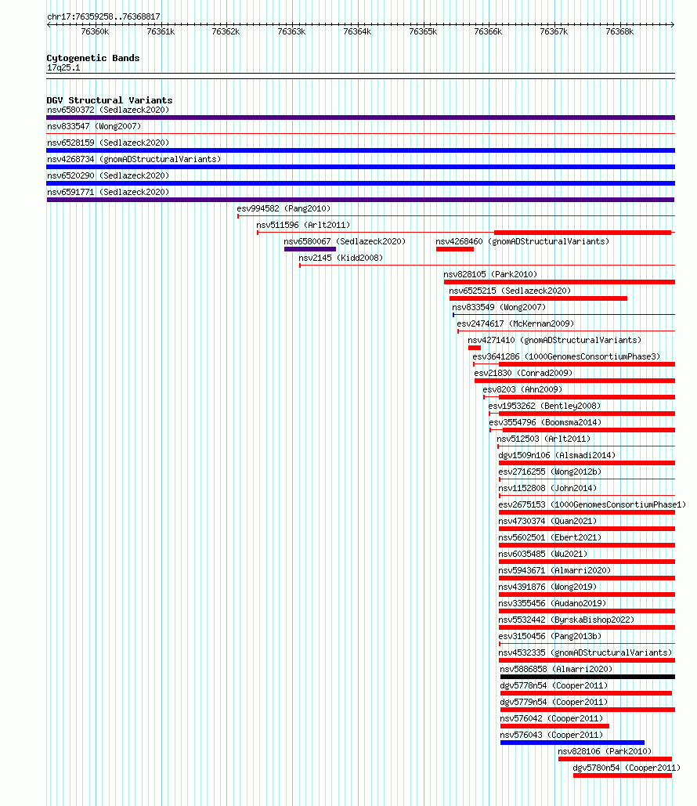Click the blue bar under nsv6528159
This screenshot has width=697, height=806.
360,150
